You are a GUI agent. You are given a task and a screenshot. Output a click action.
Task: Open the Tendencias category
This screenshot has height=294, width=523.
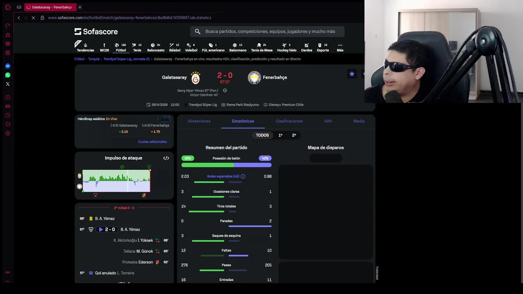85,47
